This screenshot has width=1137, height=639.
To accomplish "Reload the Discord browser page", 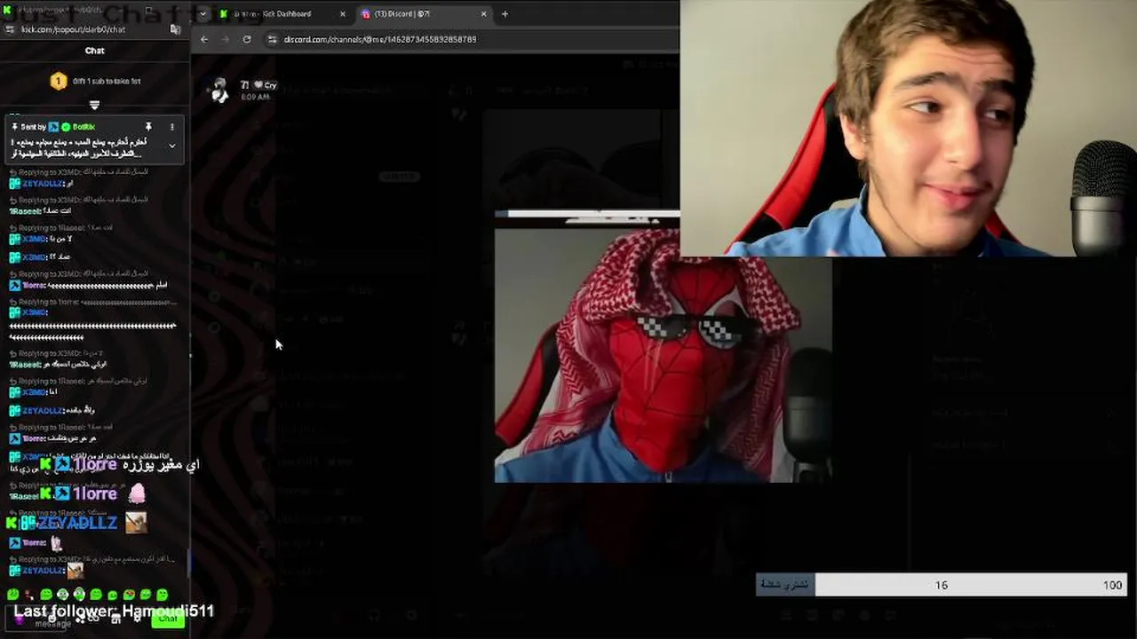I will (247, 39).
